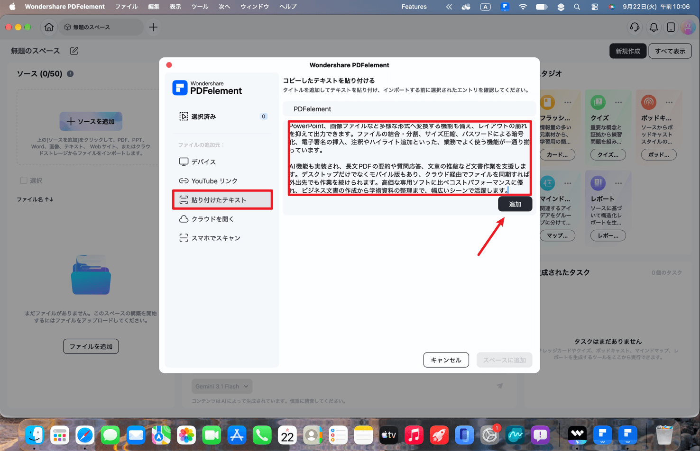Open Finder from the dock
The height and width of the screenshot is (451, 700).
pos(35,435)
